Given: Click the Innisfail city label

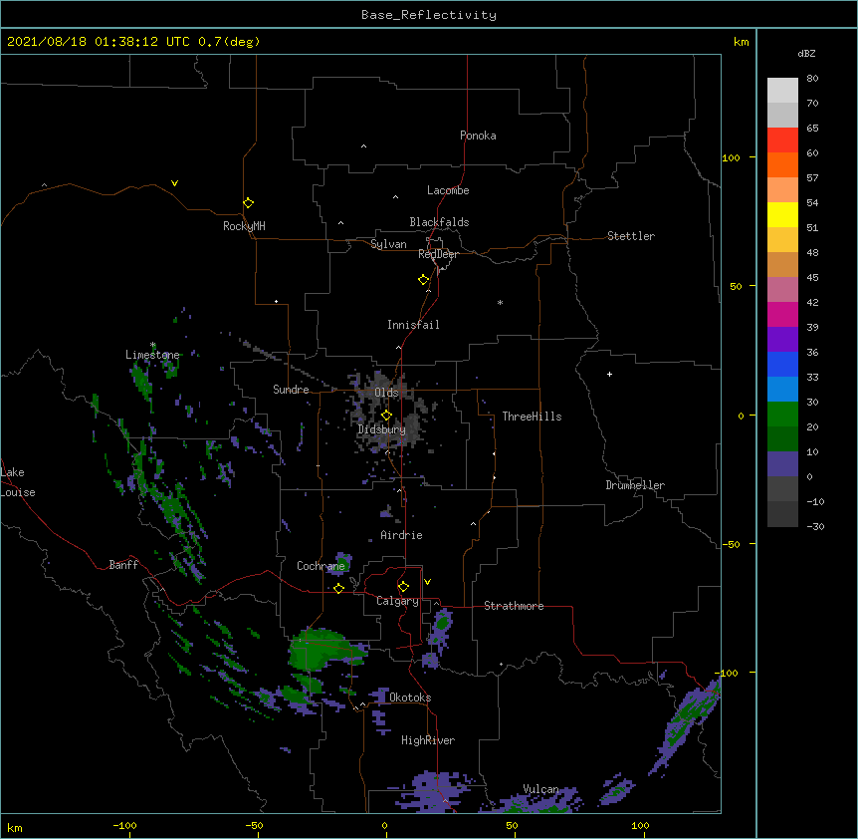Looking at the screenshot, I should click(413, 325).
